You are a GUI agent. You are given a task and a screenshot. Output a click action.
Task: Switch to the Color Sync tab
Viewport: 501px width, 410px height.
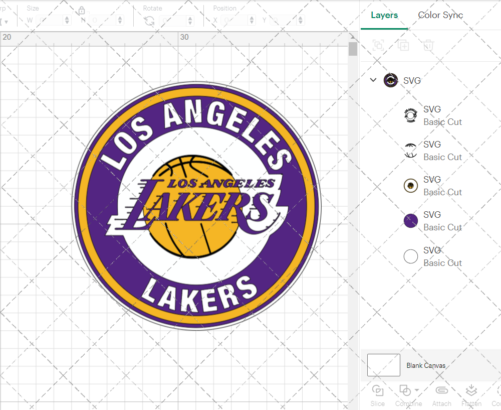[x=440, y=15]
